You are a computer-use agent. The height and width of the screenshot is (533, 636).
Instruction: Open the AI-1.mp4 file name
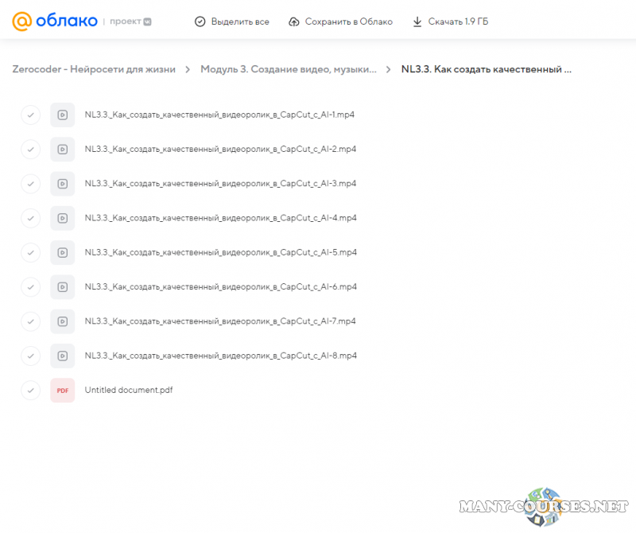(219, 115)
